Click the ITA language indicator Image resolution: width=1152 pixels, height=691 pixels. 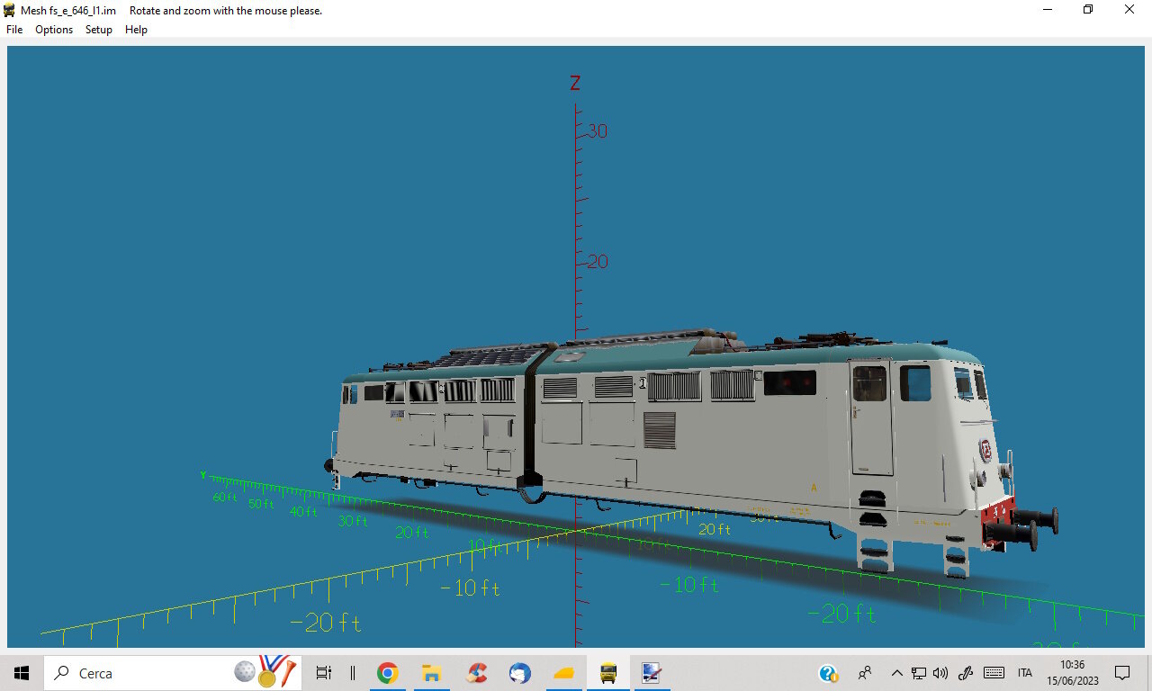click(x=1024, y=673)
